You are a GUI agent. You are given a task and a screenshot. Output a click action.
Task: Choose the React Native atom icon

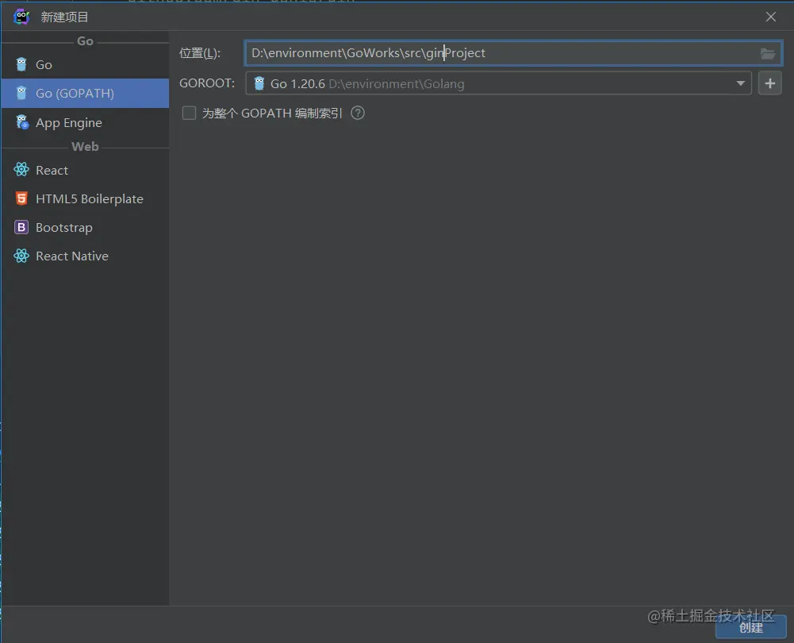click(21, 256)
